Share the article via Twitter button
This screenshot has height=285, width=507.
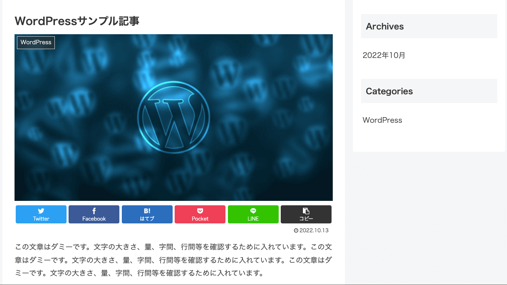pyautogui.click(x=41, y=214)
